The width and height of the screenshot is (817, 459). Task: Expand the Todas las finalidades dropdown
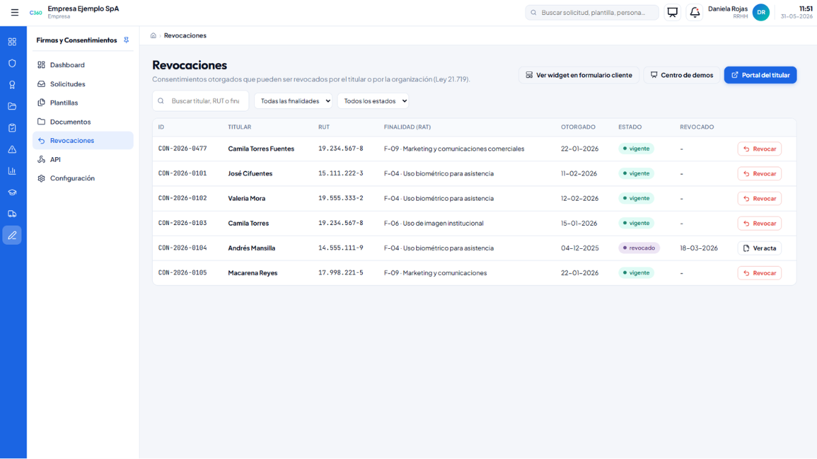(293, 101)
